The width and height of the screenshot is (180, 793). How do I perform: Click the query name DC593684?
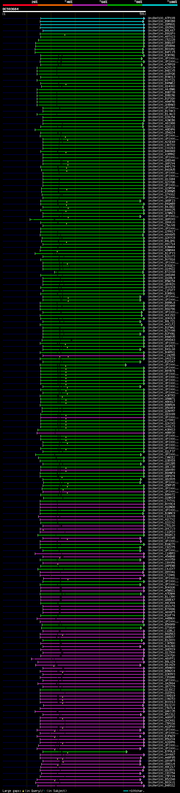click(10, 9)
